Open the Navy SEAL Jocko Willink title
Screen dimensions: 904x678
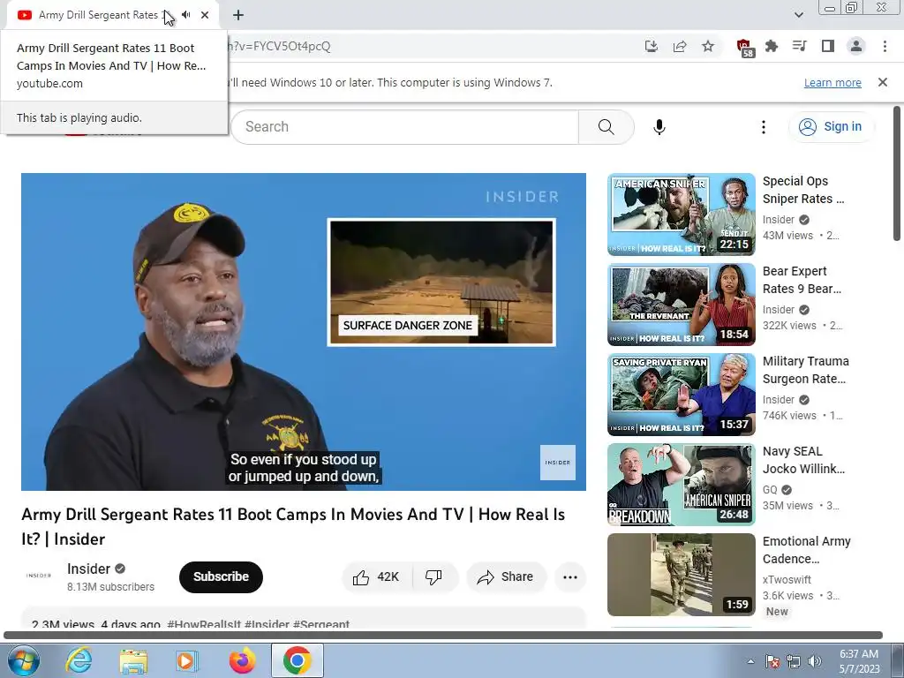(x=803, y=459)
